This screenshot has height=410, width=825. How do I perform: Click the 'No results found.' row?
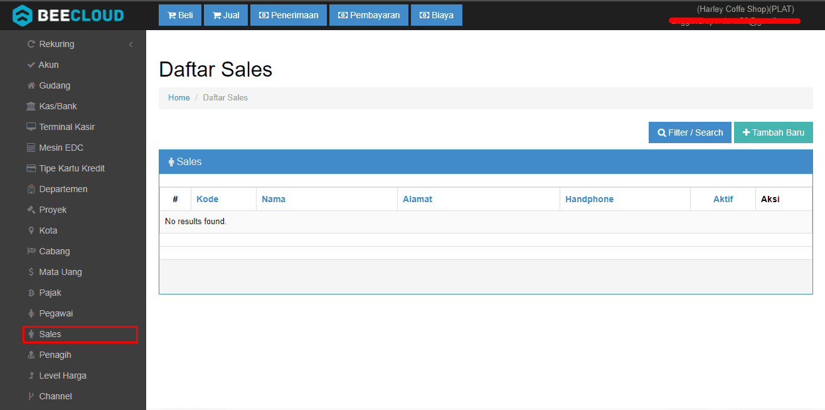pyautogui.click(x=486, y=222)
